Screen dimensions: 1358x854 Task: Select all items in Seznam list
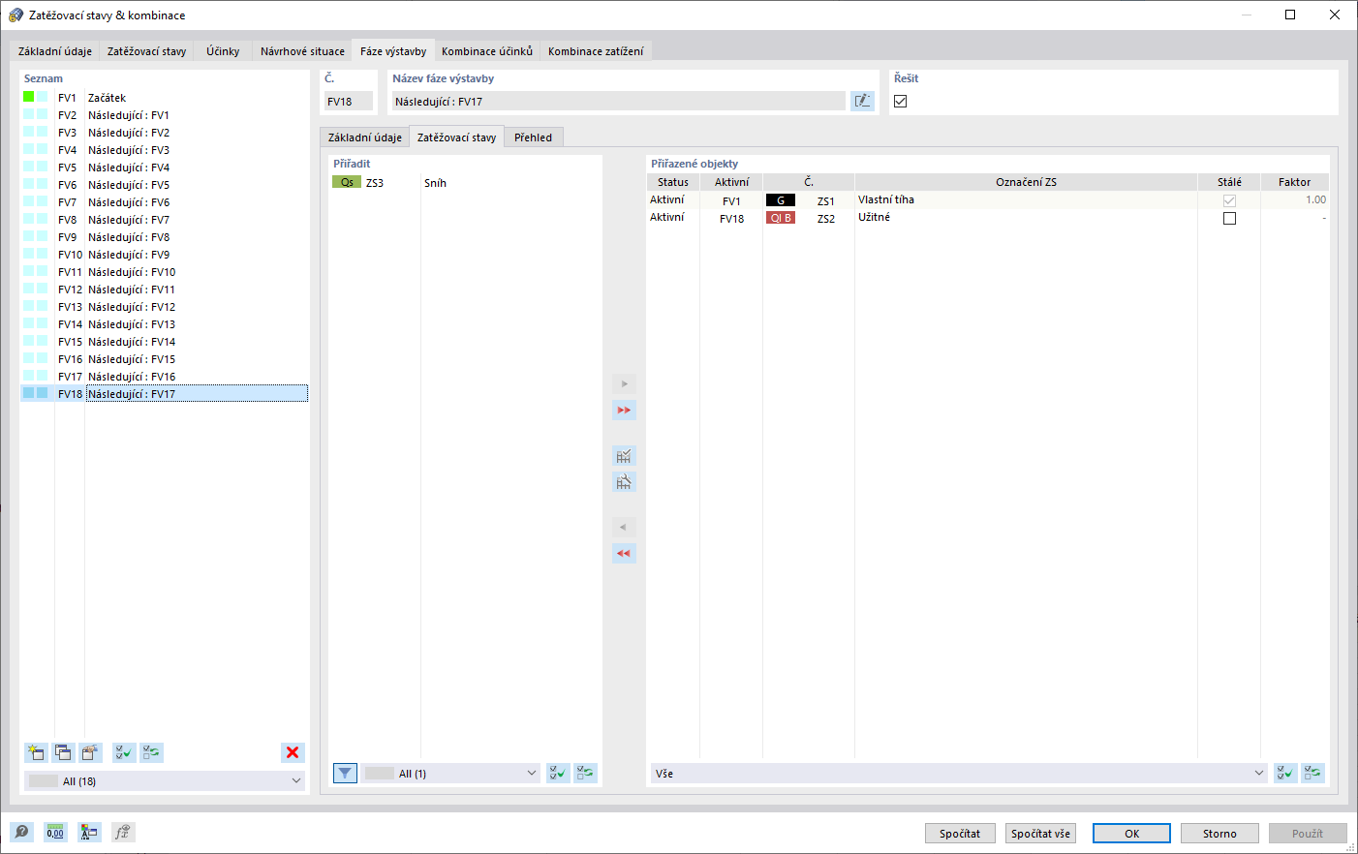[124, 752]
